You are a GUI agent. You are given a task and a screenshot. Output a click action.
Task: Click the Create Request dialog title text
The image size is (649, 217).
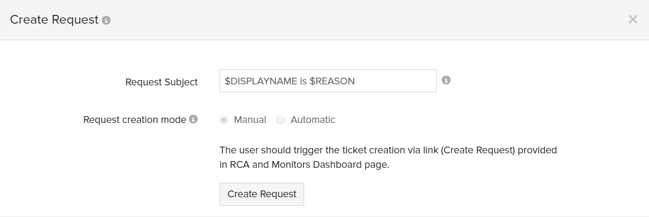click(x=54, y=20)
